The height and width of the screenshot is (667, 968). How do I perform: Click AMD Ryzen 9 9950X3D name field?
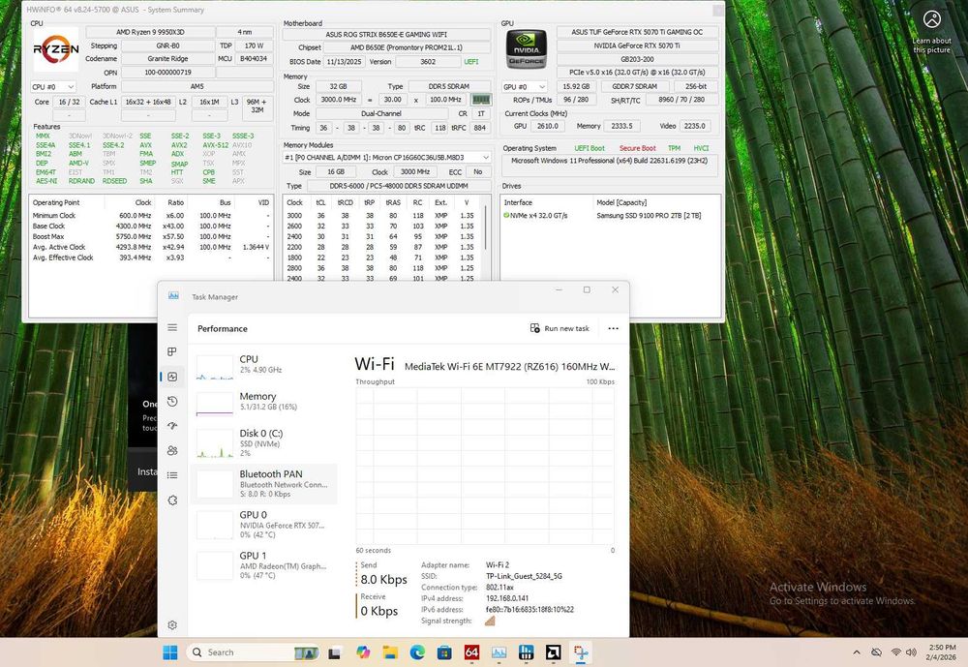tap(150, 32)
